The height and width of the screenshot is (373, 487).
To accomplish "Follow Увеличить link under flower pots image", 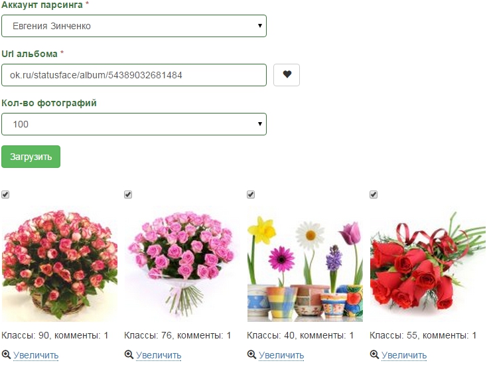I will pos(281,355).
